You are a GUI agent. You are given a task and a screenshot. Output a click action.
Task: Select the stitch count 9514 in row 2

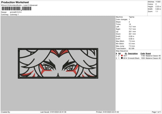125,58
